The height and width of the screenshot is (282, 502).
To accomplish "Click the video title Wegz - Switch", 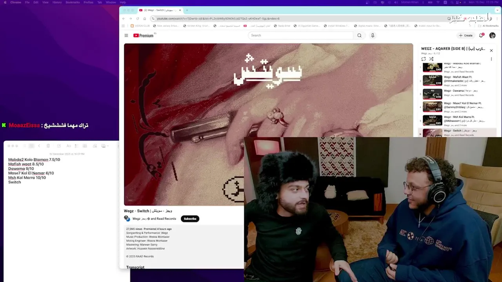I will 148,211.
